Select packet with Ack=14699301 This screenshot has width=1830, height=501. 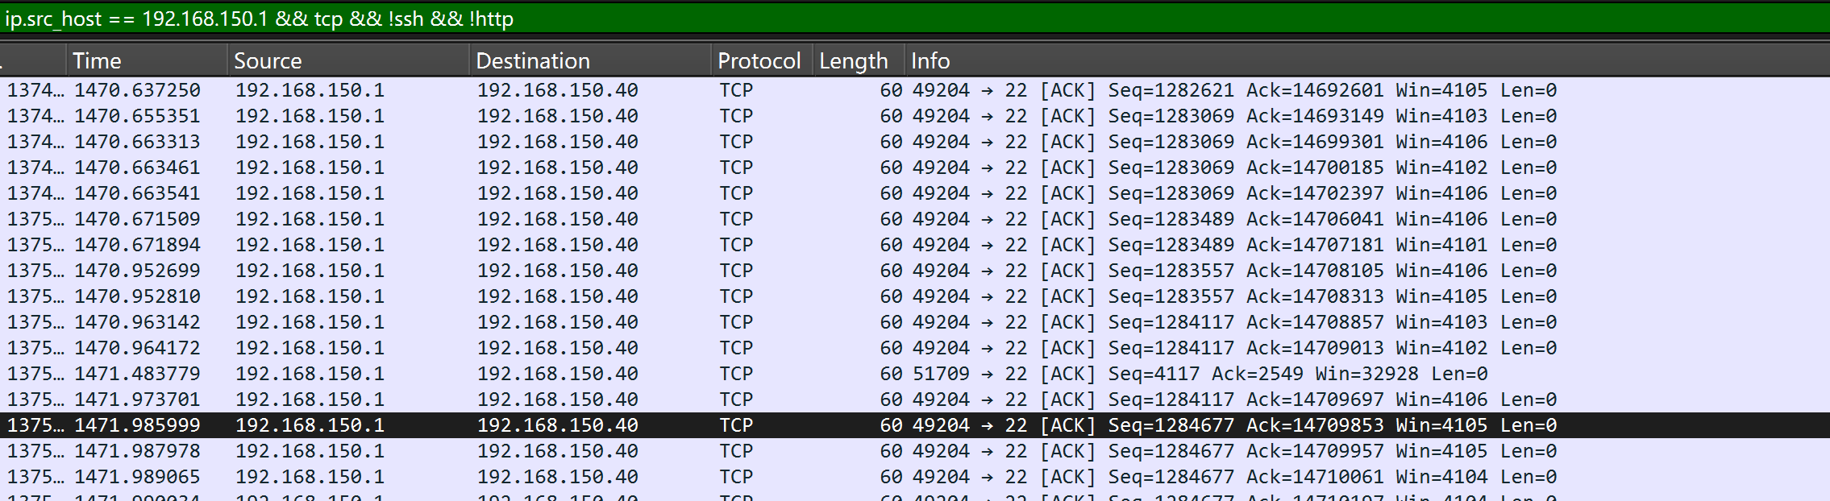tap(915, 142)
